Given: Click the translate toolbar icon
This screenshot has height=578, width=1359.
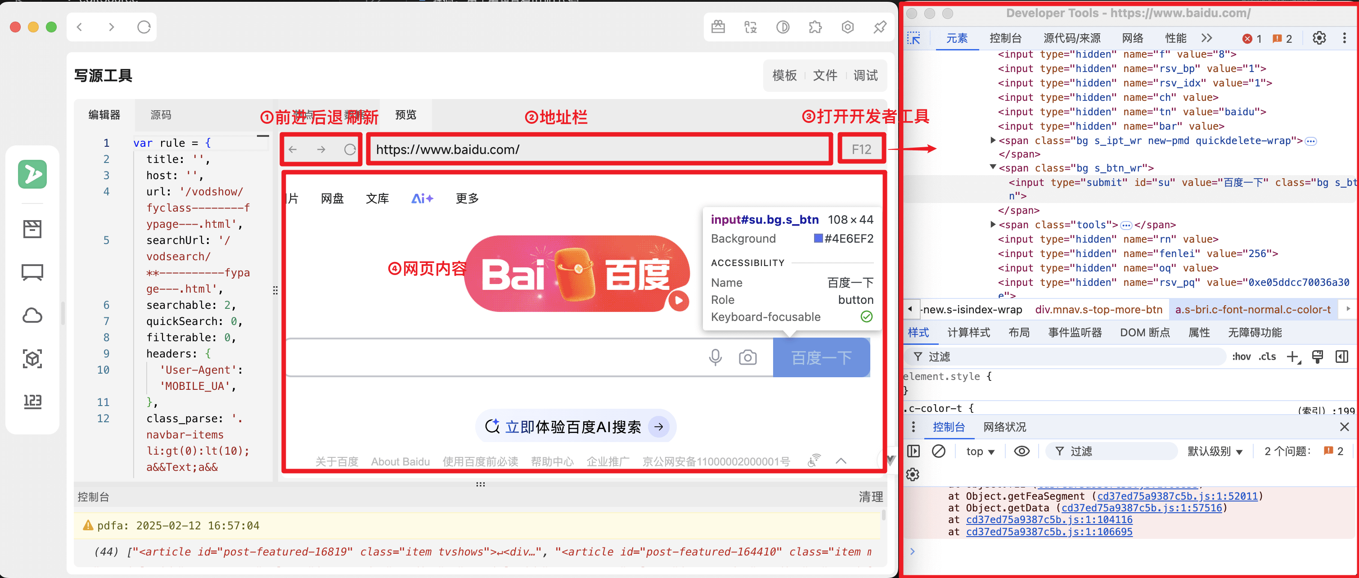Looking at the screenshot, I should tap(750, 27).
